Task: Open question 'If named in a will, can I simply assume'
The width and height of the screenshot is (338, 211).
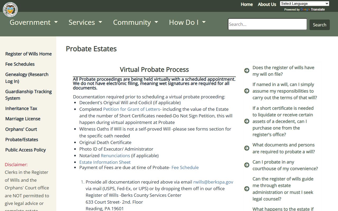Action: tap(285, 91)
